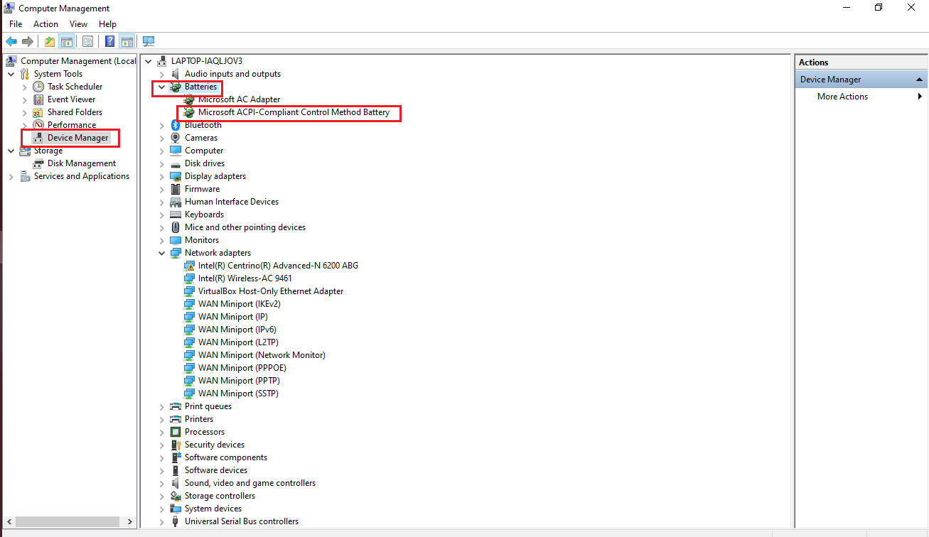Viewport: 929px width, 537px height.
Task: Expand the Print queues category
Action: 162,406
